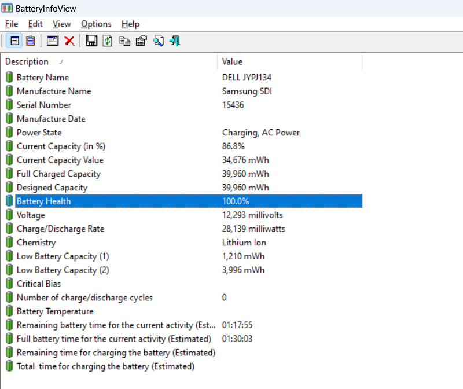Exit BatteryInfoView via the door icon

coord(174,41)
